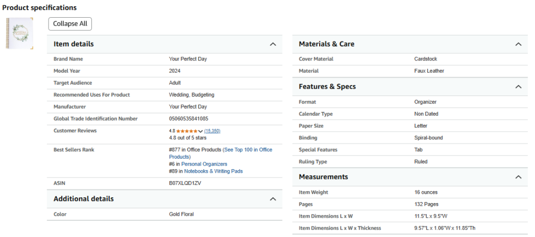535x237 pixels.
Task: Click the Product specifications heading
Action: [39, 8]
